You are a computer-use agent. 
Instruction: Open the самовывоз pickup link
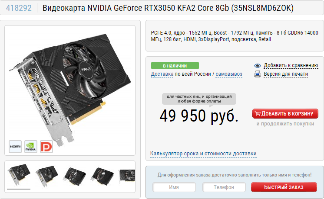pos(229,74)
